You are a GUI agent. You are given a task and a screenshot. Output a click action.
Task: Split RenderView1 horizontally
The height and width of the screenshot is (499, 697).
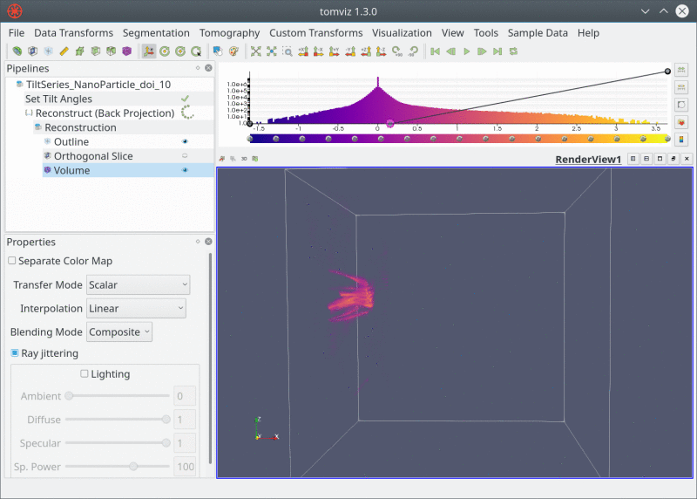[633, 159]
